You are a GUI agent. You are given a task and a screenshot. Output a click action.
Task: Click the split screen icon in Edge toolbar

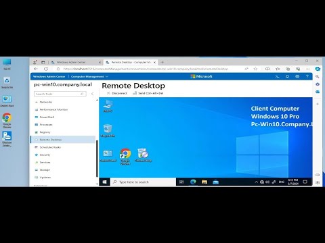point(267,69)
